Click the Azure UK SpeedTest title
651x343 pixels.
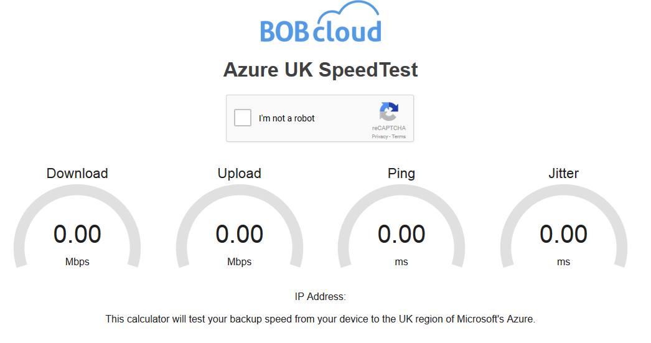point(321,70)
